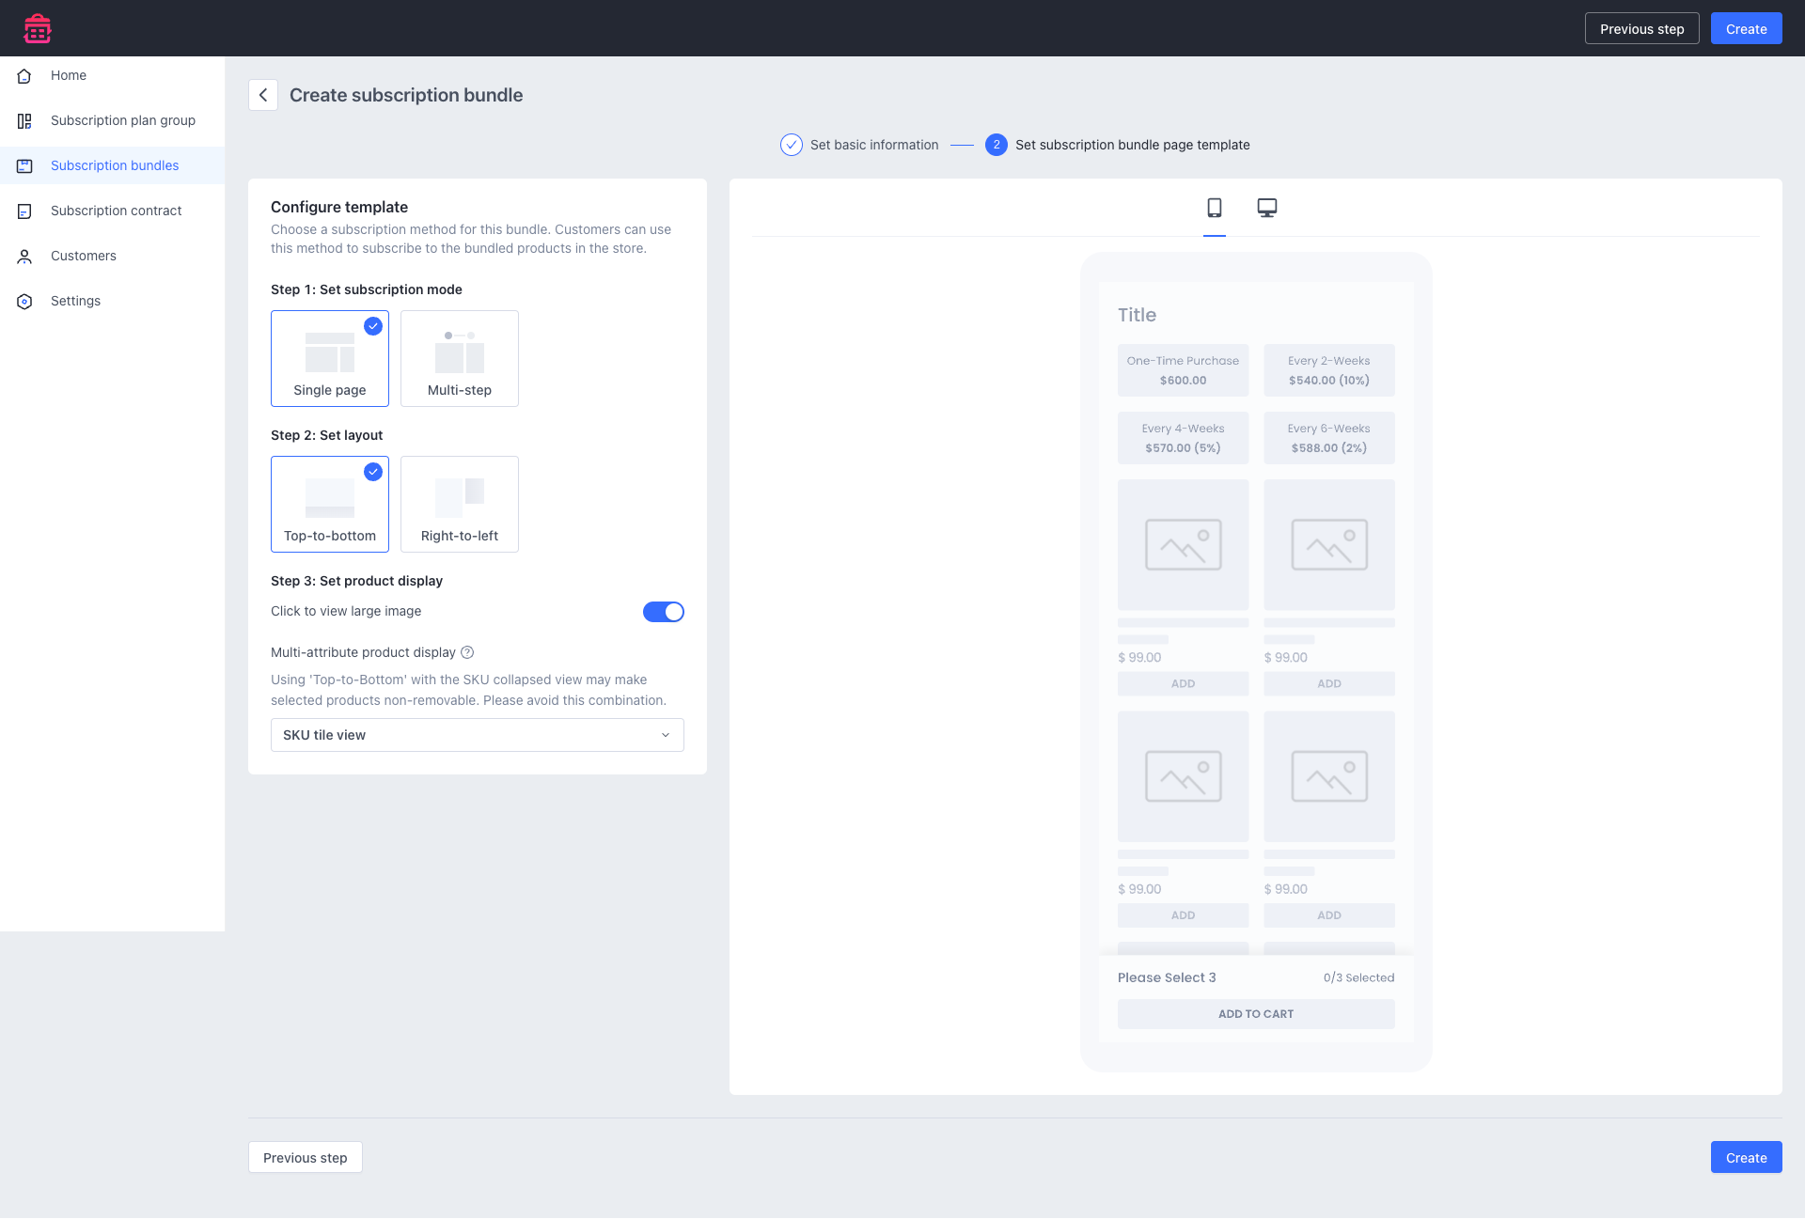
Task: Select Multi-step subscription mode
Action: 460,359
